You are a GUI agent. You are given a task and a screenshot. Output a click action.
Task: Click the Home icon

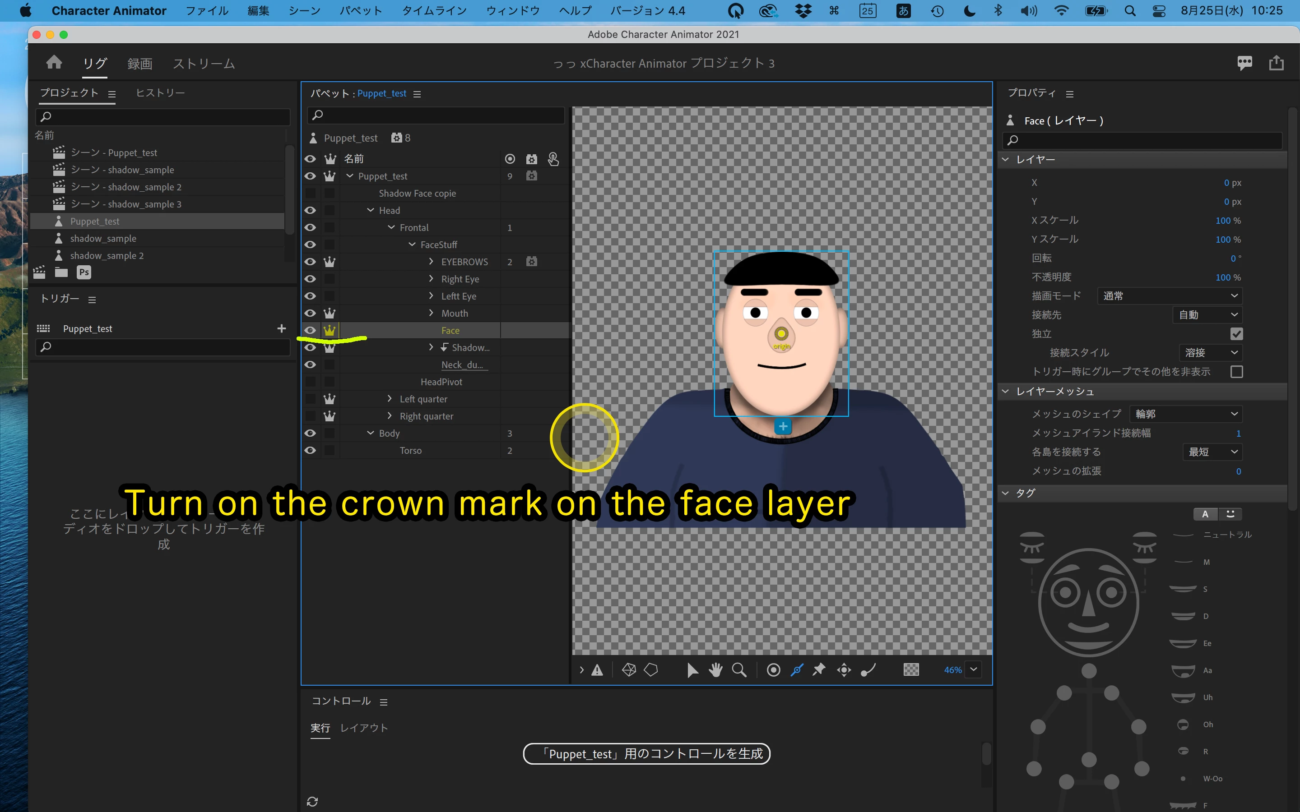pos(54,63)
